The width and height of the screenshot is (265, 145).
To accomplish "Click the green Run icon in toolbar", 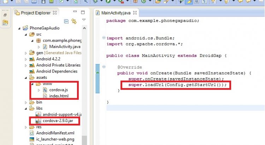I will [108, 2].
